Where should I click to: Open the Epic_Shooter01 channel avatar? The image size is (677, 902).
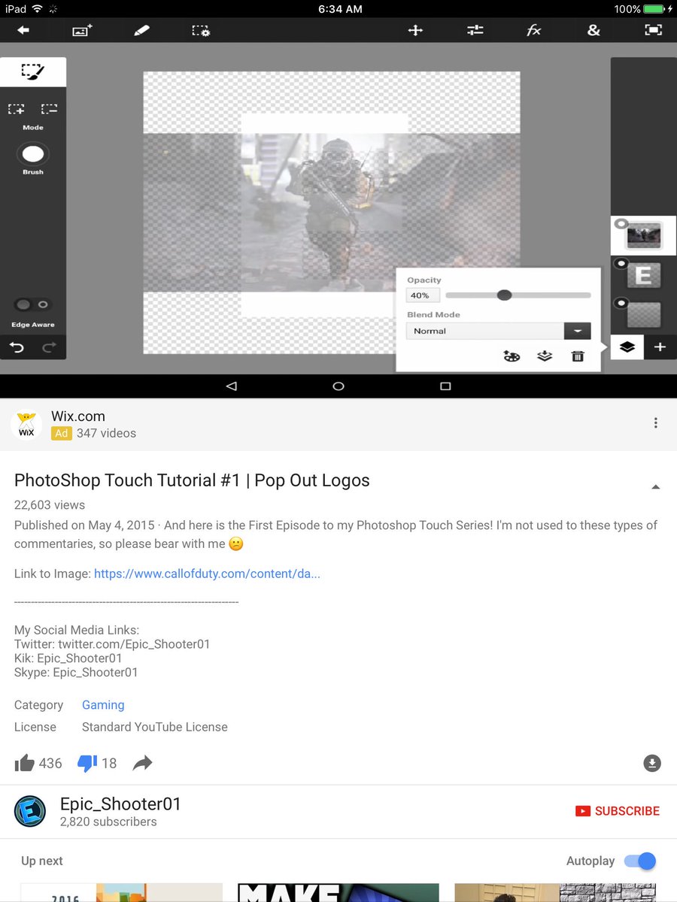30,811
